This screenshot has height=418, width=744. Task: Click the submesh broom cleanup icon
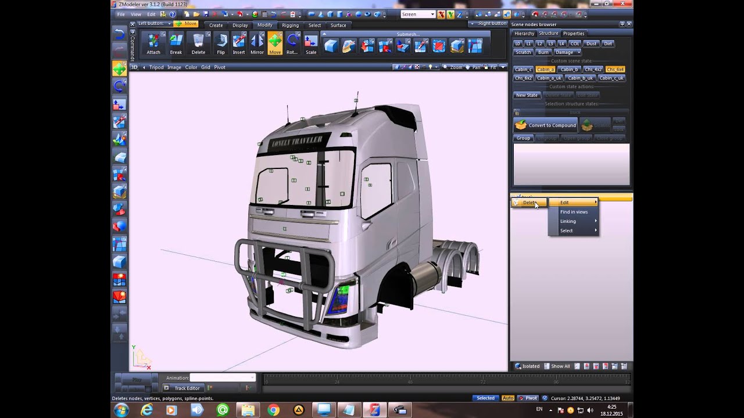(349, 45)
